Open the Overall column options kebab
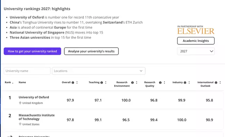 pyautogui.click(x=77, y=82)
